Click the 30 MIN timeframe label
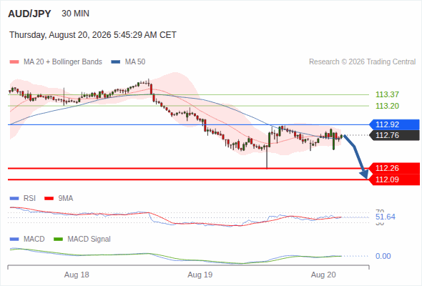 (x=75, y=14)
